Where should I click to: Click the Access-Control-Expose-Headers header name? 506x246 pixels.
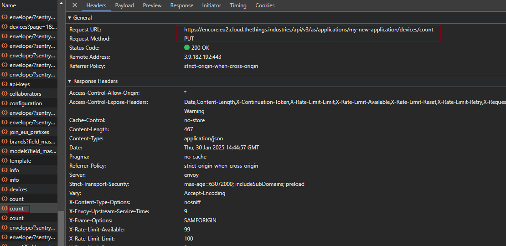(108, 102)
